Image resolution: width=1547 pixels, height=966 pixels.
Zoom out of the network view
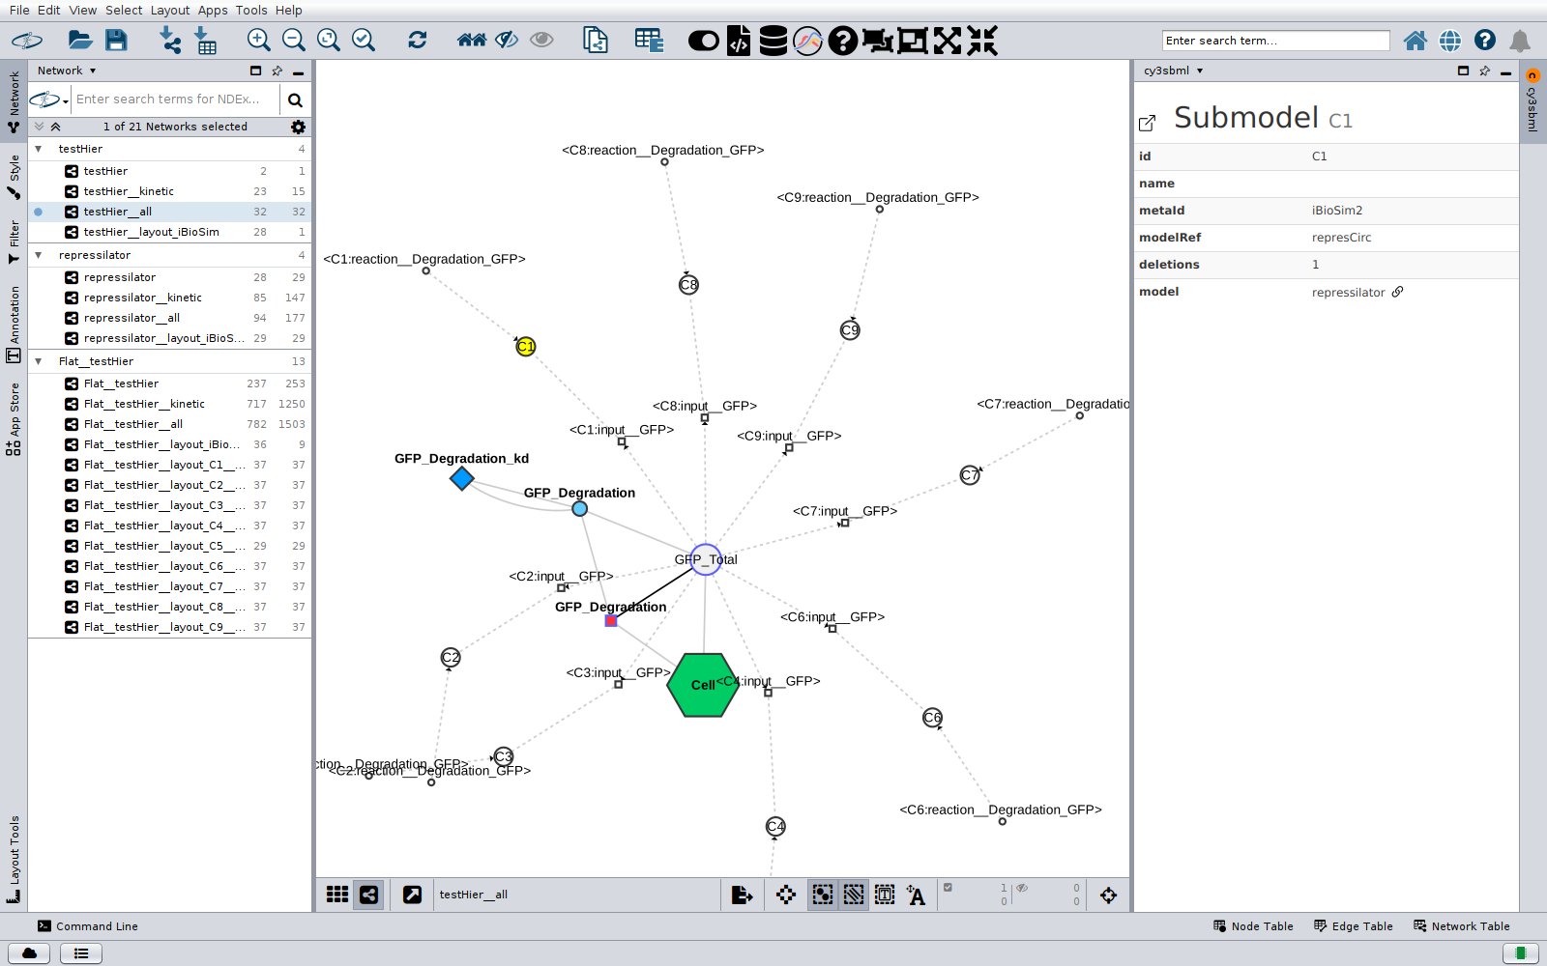pos(293,40)
